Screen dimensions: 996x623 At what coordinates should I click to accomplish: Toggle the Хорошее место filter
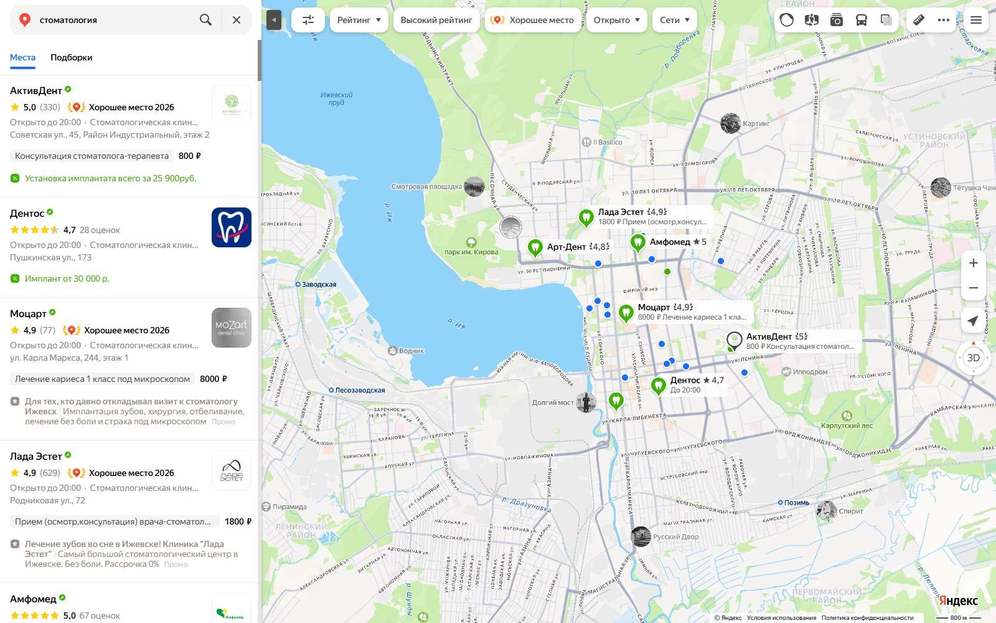point(532,20)
